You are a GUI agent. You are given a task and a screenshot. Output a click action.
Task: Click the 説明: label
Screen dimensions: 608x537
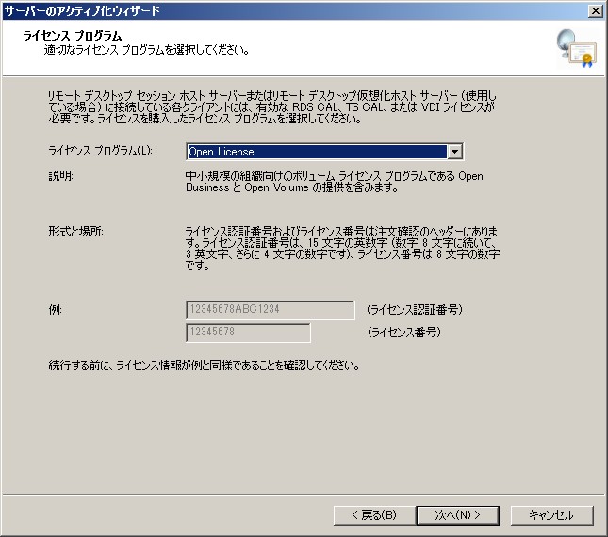[x=60, y=176]
